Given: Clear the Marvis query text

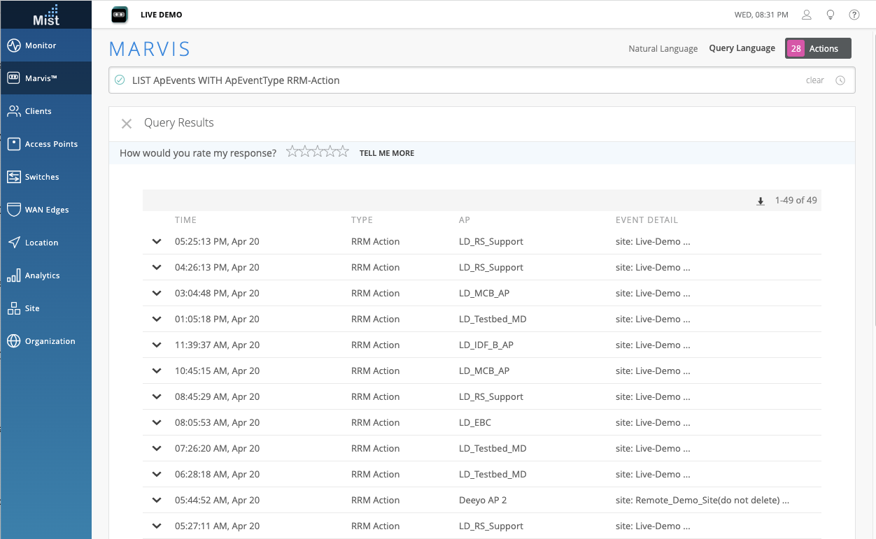Looking at the screenshot, I should coord(814,80).
